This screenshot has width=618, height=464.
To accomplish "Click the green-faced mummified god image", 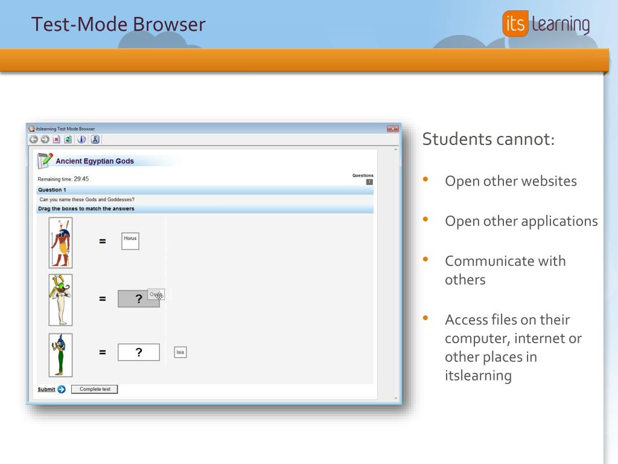I will click(x=61, y=300).
